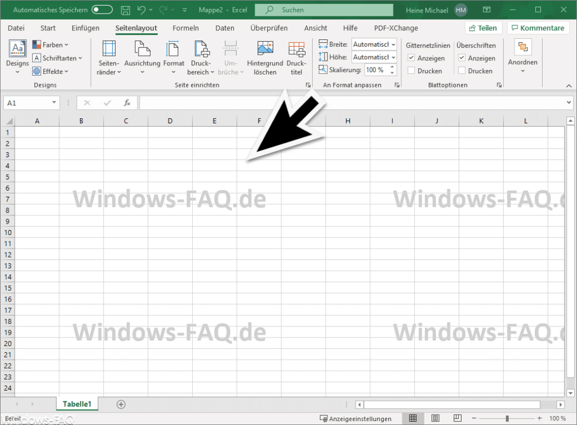The image size is (577, 425).
Task: Open the Breite width dropdown
Action: 393,45
